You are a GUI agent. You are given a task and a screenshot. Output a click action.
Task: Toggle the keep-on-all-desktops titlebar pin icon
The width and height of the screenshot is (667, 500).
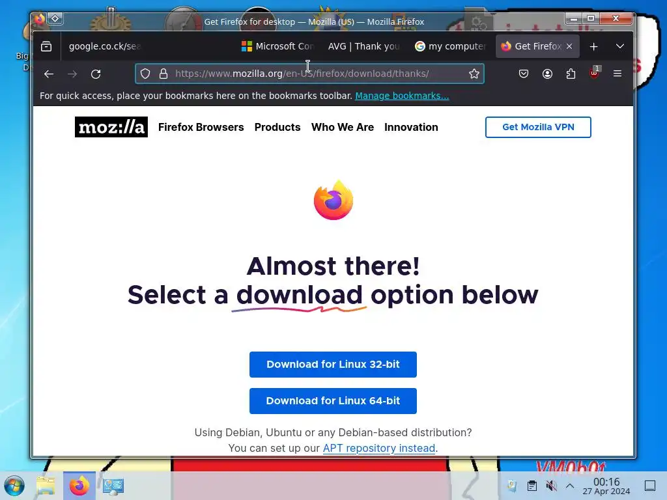click(55, 19)
